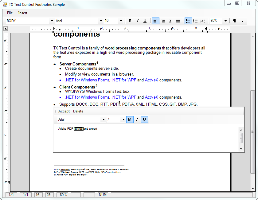The image size is (258, 200).
Task: Toggle Italic in the main toolbar
Action: click(x=138, y=21)
